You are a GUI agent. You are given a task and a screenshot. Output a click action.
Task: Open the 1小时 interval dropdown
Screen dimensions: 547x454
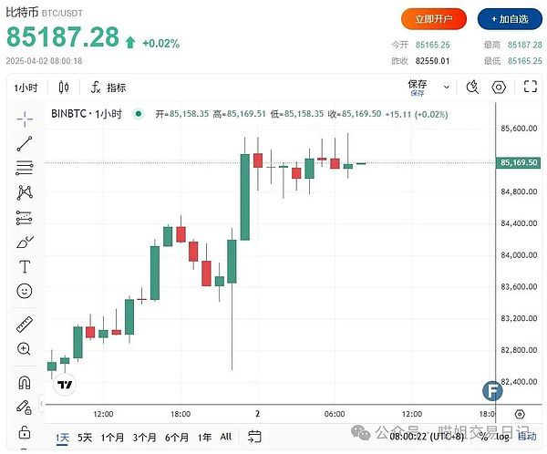[26, 88]
